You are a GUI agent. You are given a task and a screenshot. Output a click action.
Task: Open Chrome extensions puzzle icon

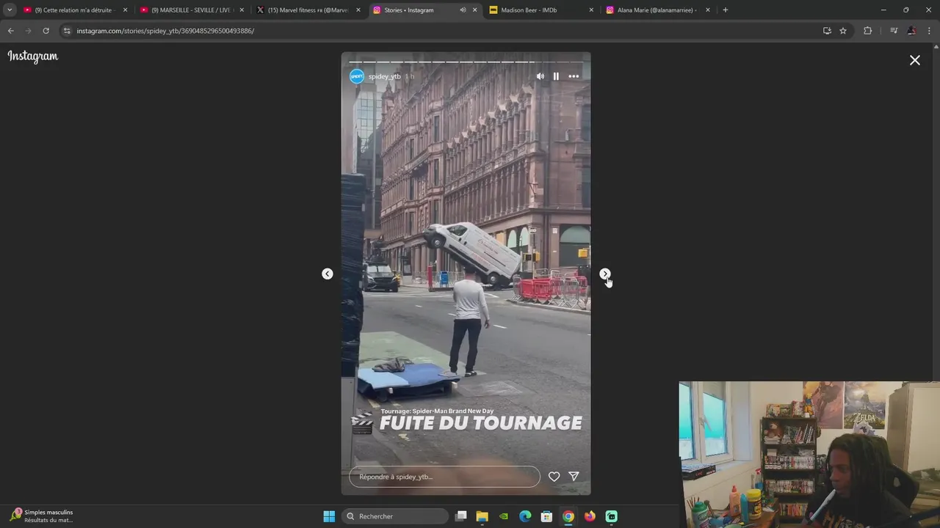pyautogui.click(x=867, y=31)
